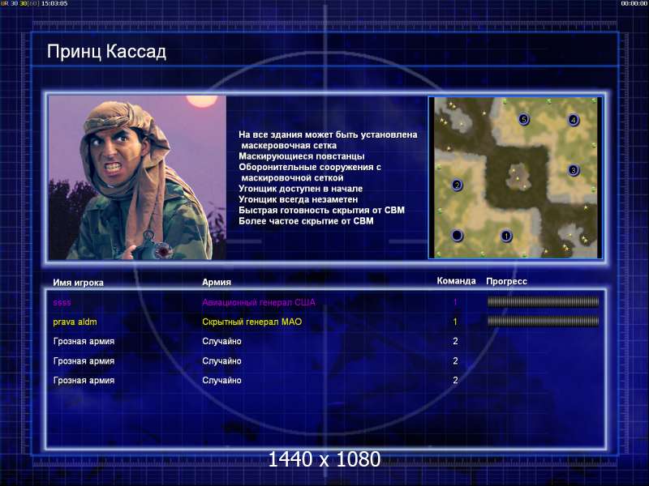Click the line "маскеровочная сетка"
The width and height of the screenshot is (649, 486).
pyautogui.click(x=289, y=146)
